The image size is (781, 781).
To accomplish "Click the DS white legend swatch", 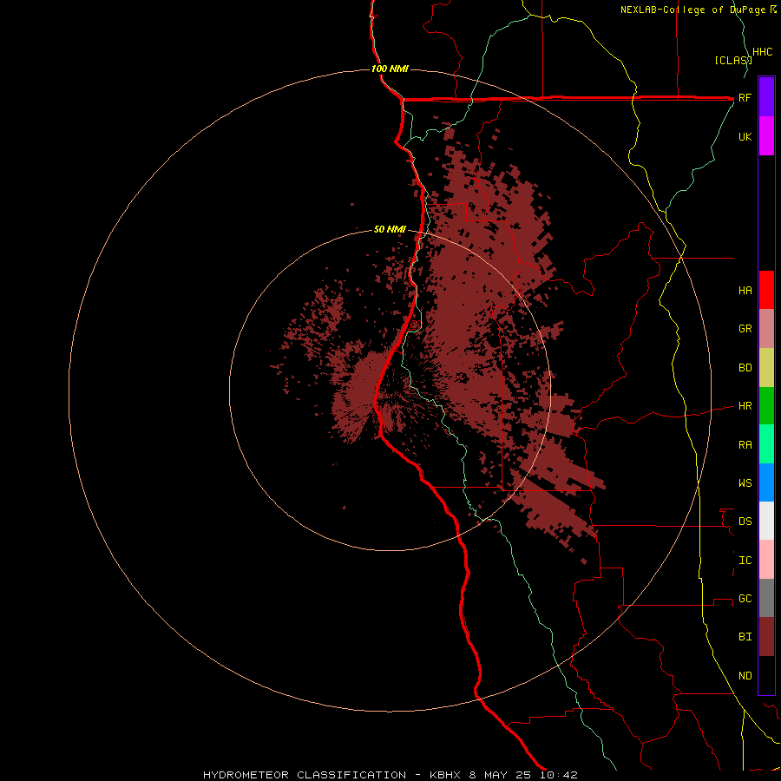I will (766, 521).
